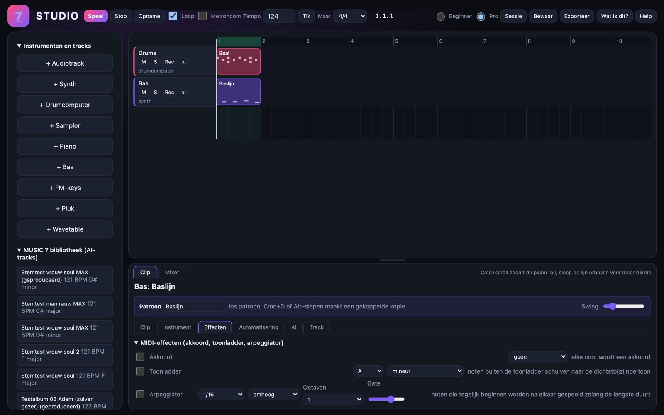Select the Beginner mode radio button
Viewport: 664px width, 415px height.
[441, 16]
